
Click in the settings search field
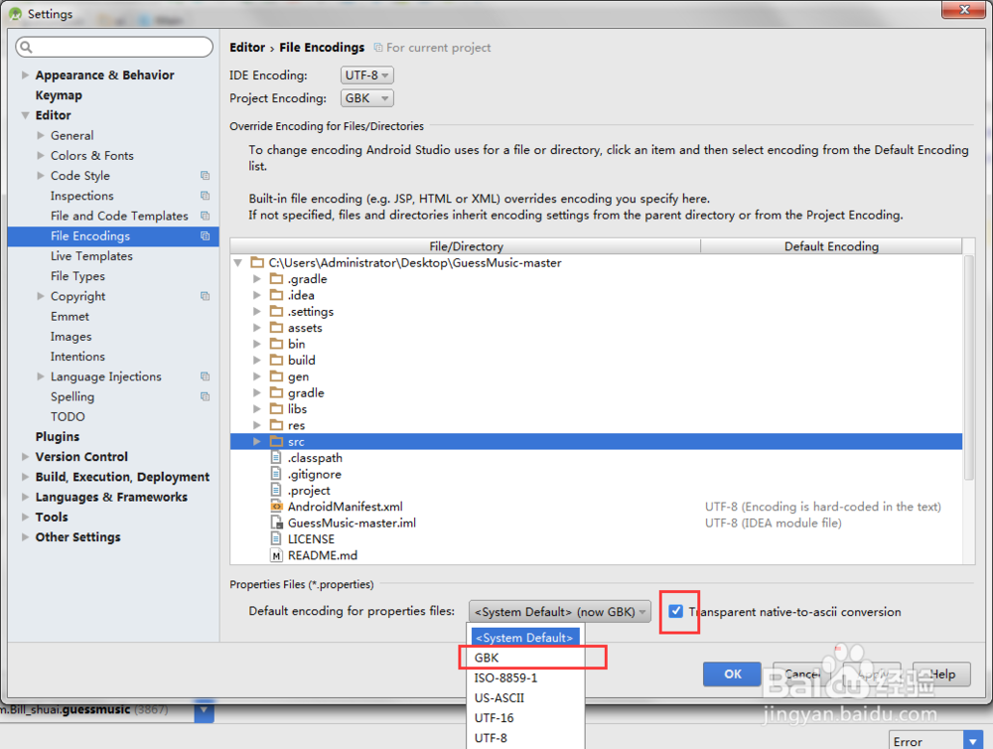pos(114,47)
